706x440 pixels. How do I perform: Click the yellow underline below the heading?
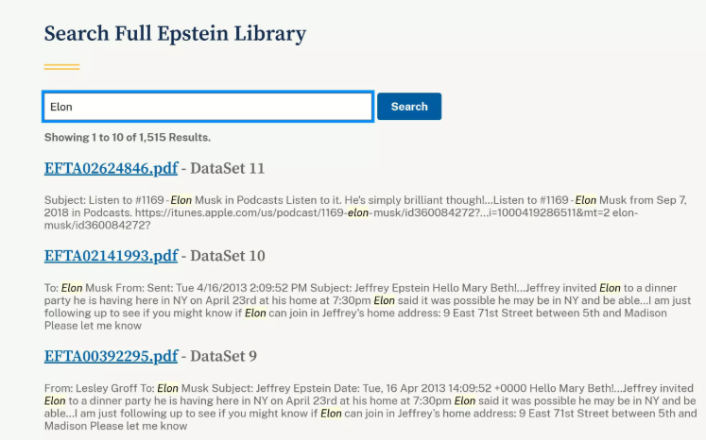click(x=61, y=67)
